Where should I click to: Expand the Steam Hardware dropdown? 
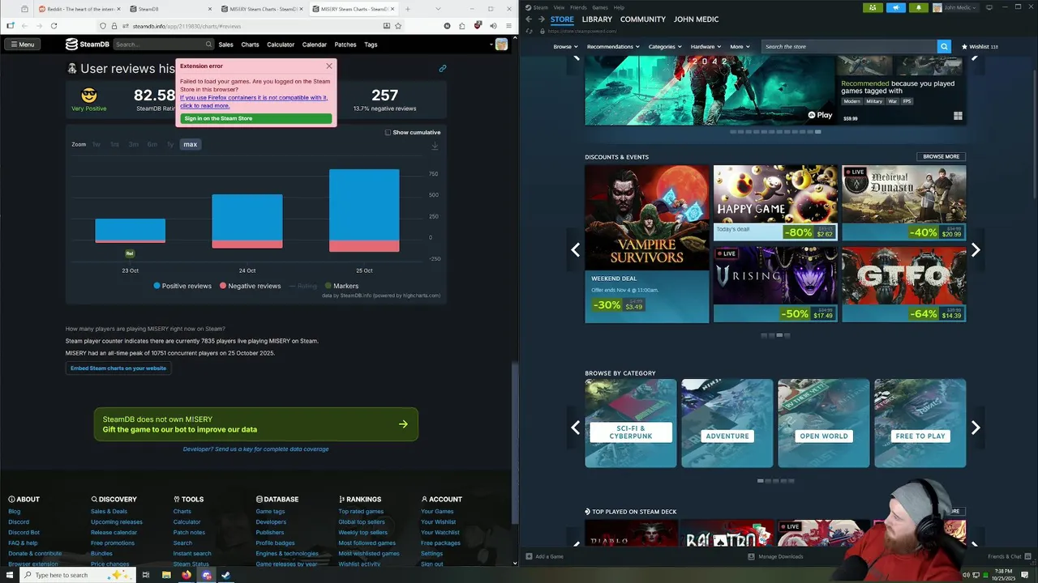click(x=706, y=47)
